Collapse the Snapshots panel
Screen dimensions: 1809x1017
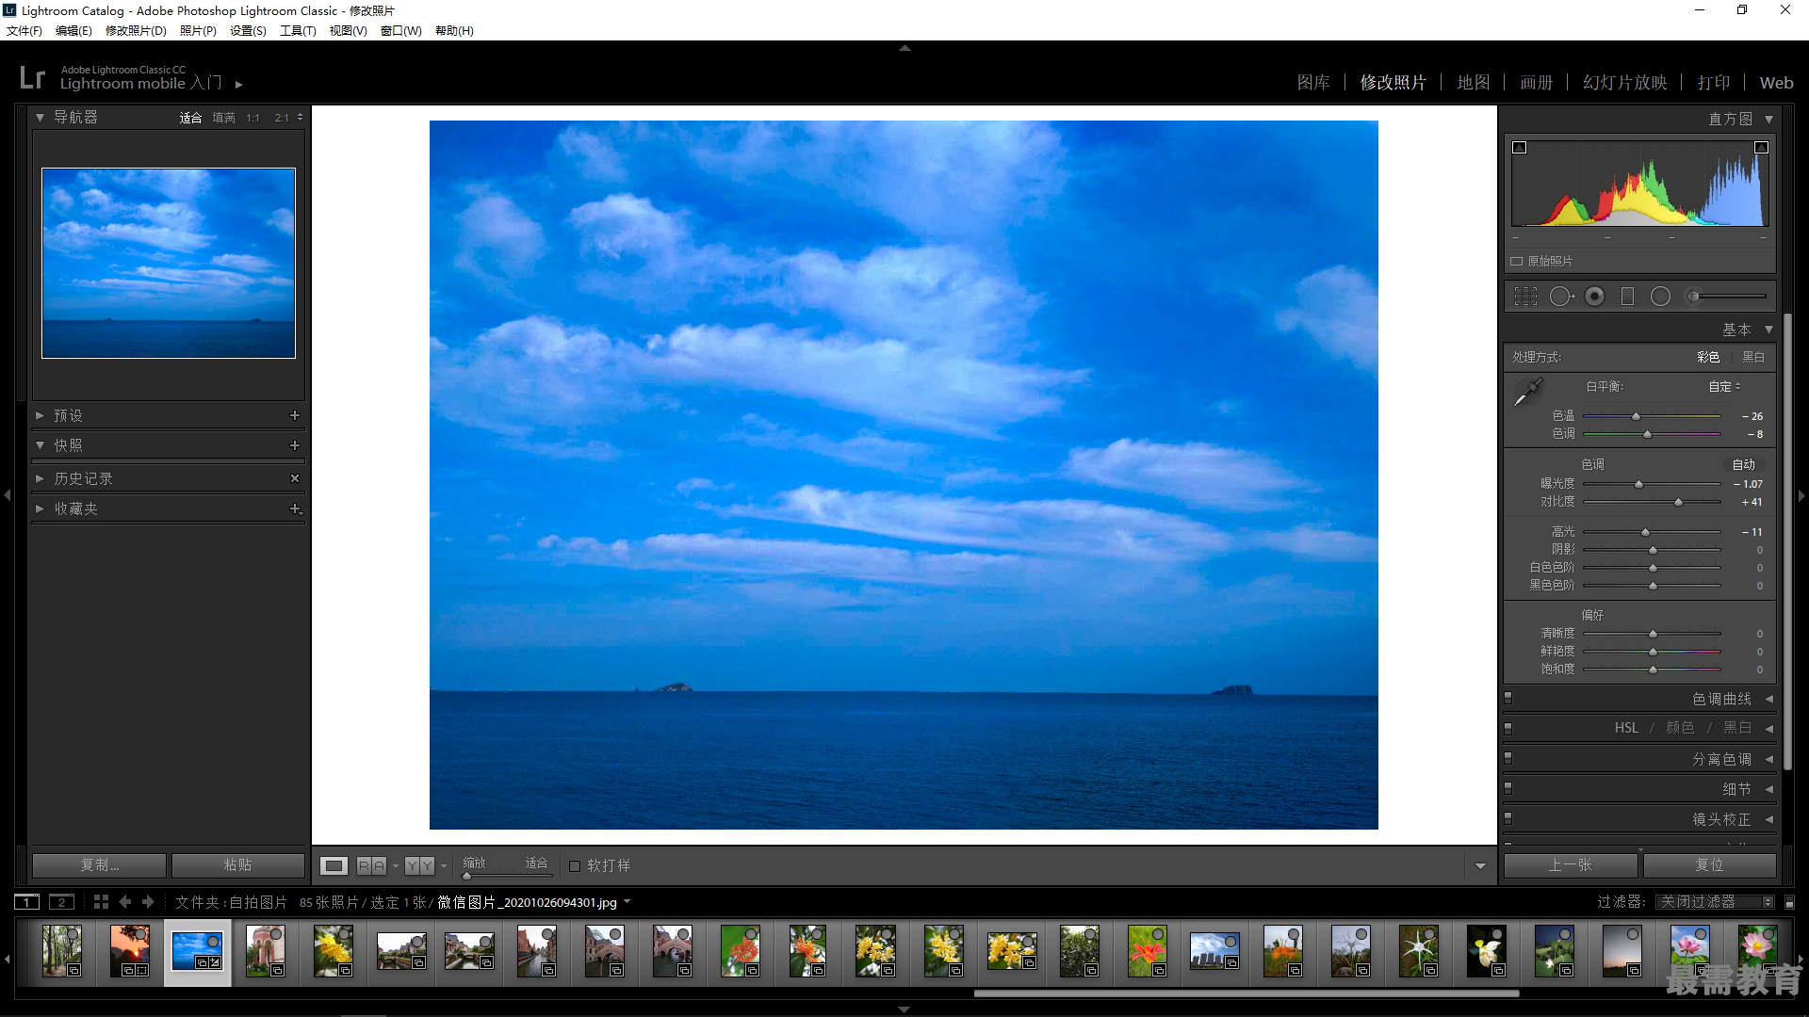[40, 445]
